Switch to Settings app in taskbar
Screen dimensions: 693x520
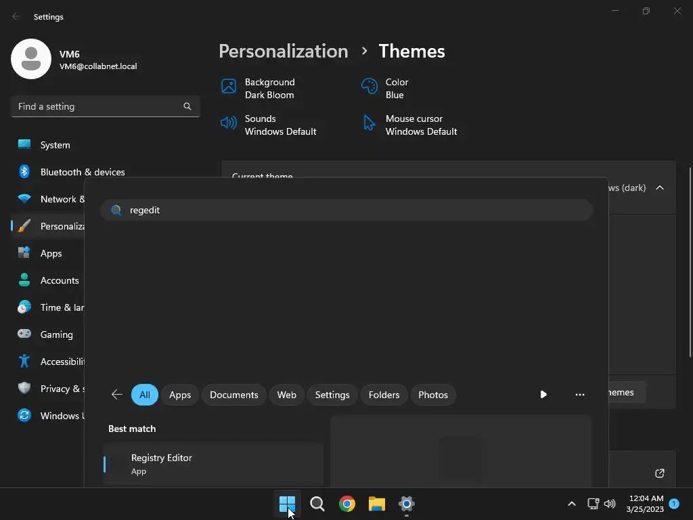coord(407,504)
